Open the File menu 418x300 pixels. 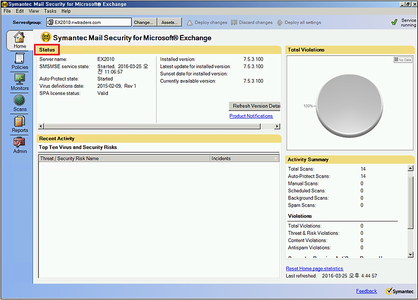point(7,11)
